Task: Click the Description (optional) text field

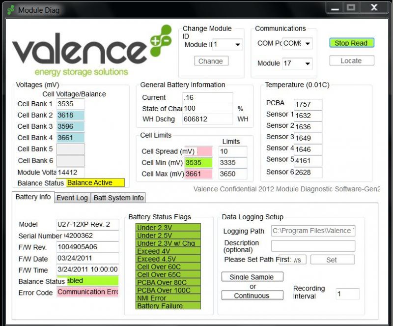Action: tap(313, 246)
